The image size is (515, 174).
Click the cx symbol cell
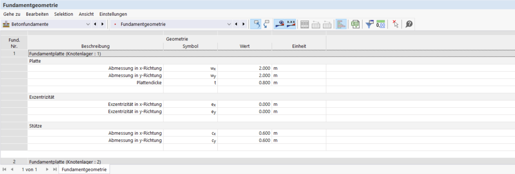190,133
